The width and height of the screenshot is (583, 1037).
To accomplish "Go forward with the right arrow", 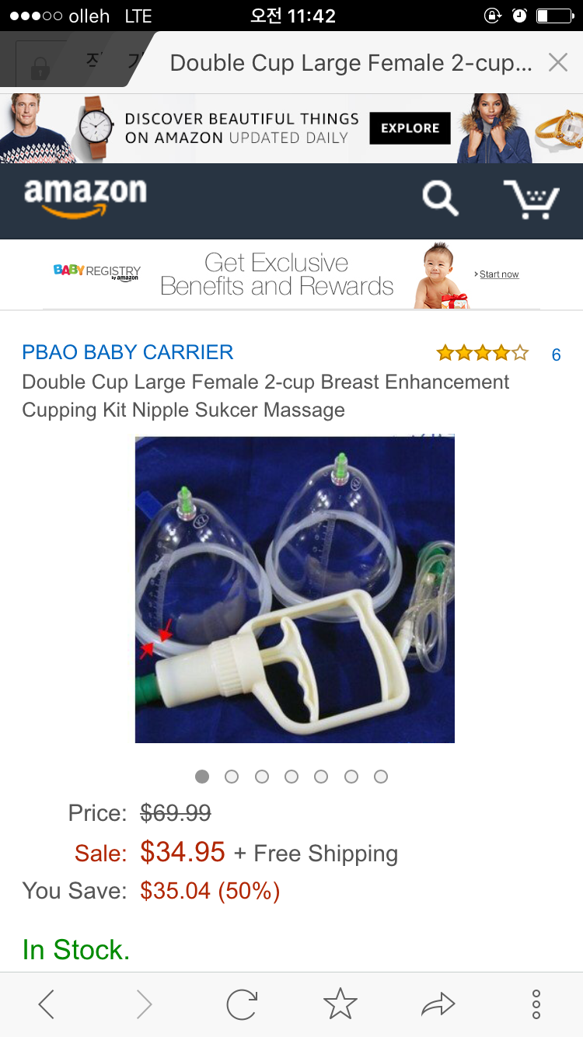I will (145, 1004).
